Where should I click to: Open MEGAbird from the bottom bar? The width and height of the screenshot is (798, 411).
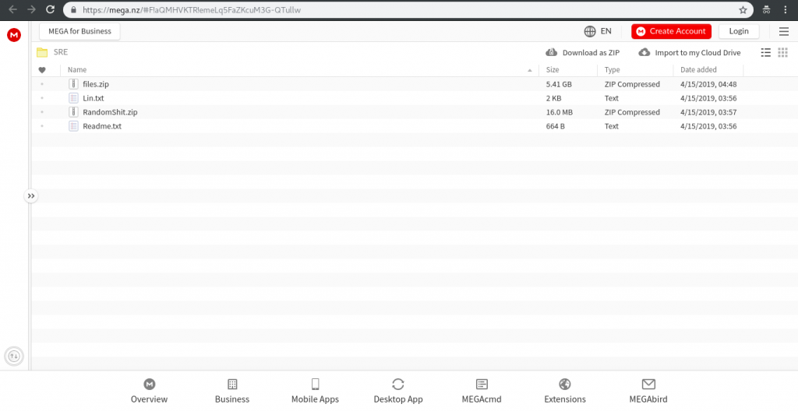click(648, 392)
